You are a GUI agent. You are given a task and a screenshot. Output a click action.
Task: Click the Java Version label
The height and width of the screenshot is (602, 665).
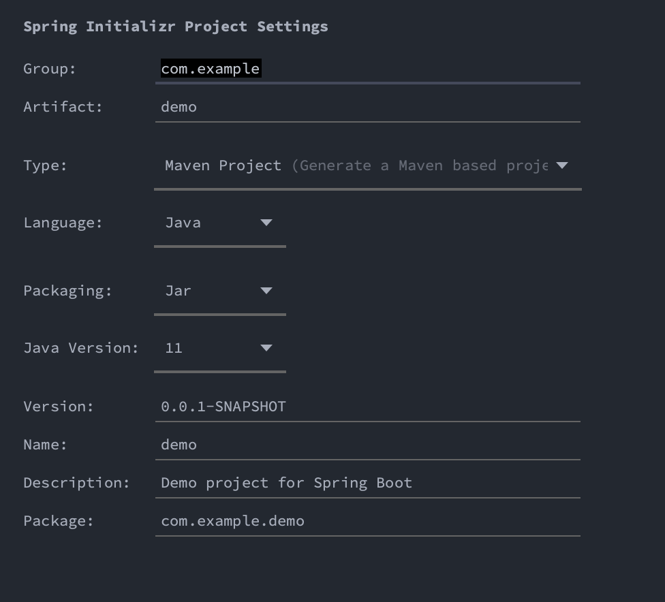[x=81, y=348]
